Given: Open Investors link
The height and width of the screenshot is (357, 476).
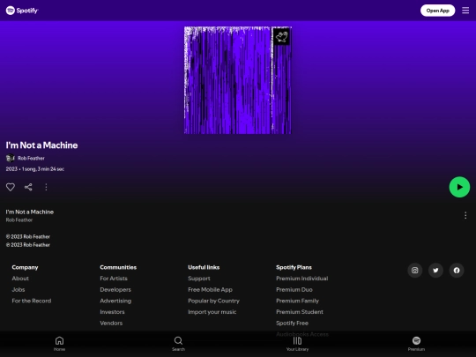Looking at the screenshot, I should [x=112, y=312].
